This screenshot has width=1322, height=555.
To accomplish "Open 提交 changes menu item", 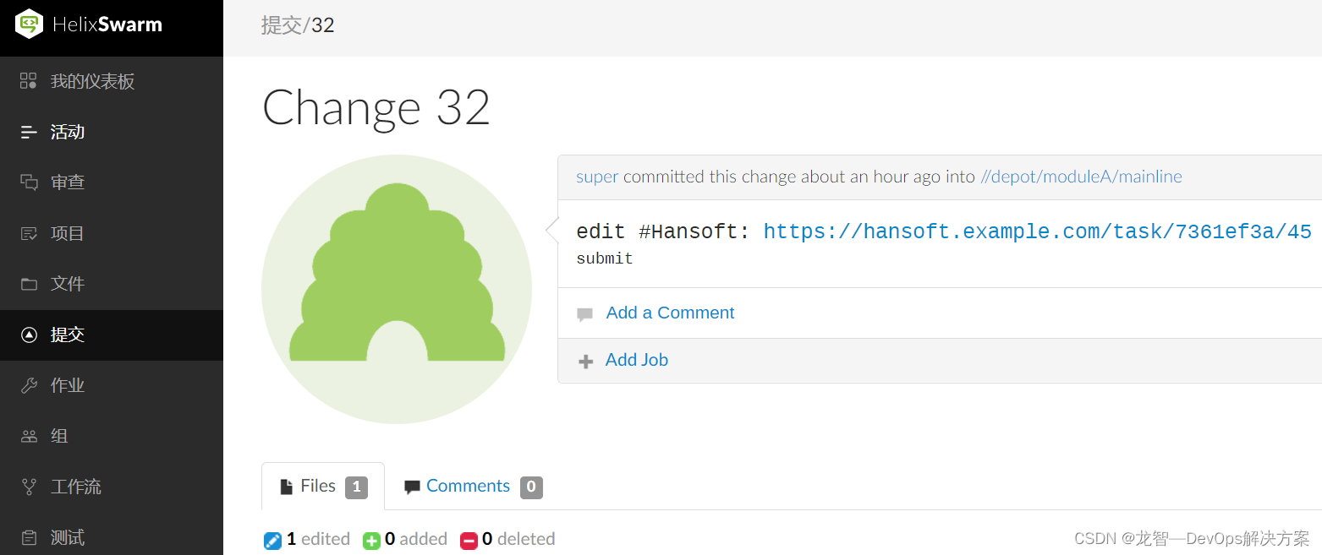I will coord(112,335).
